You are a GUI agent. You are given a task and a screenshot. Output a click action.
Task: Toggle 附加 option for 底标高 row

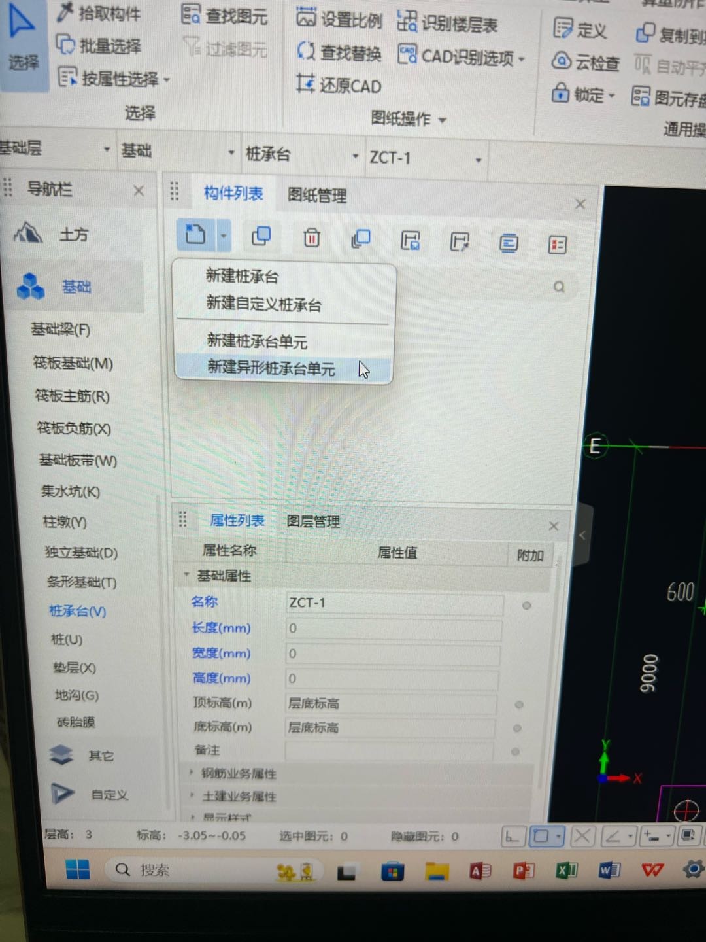(517, 728)
